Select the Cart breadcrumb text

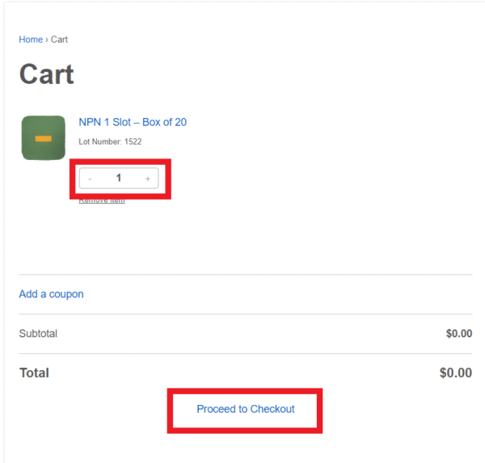pyautogui.click(x=59, y=40)
